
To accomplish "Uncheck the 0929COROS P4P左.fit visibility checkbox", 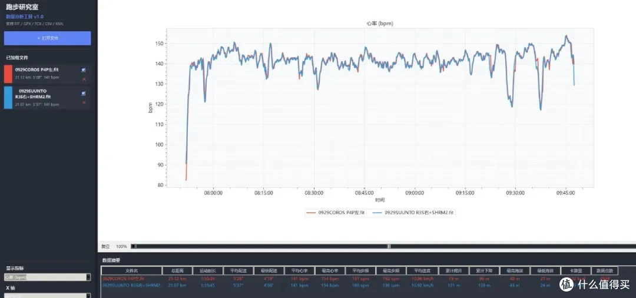I will [x=84, y=69].
